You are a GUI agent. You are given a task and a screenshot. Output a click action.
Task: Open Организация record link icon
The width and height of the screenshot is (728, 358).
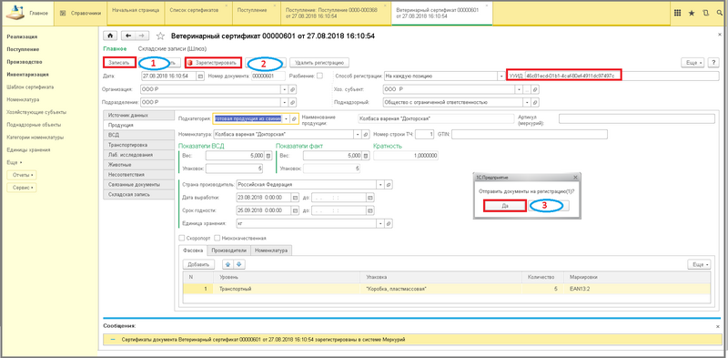click(x=292, y=89)
